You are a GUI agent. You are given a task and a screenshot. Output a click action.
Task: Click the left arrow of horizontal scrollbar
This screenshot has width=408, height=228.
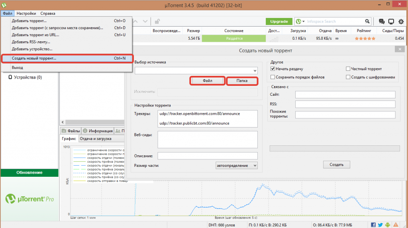[x=63, y=122]
